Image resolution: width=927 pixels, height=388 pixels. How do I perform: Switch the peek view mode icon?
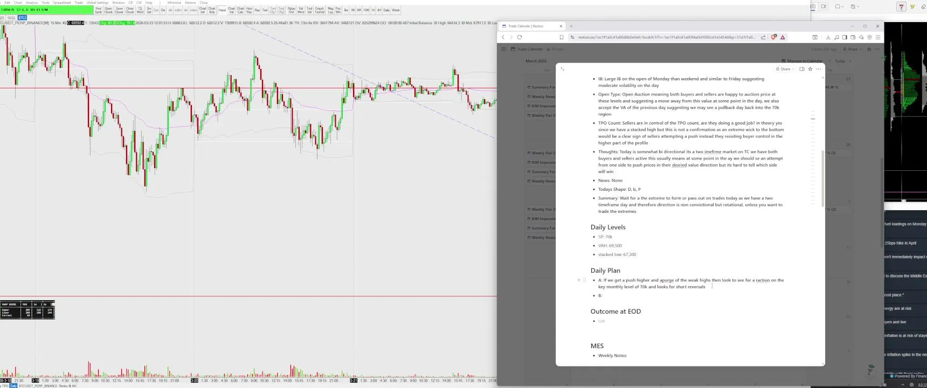click(x=802, y=69)
